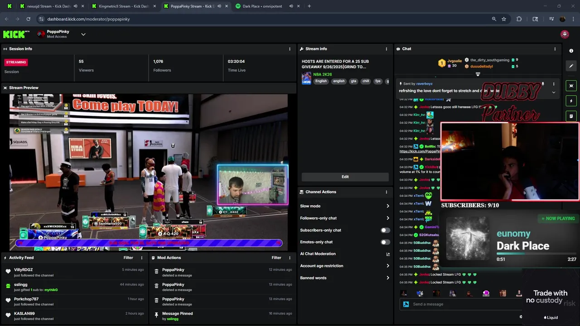Click the mythikG username in activity feed
The height and width of the screenshot is (326, 580).
[51, 290]
